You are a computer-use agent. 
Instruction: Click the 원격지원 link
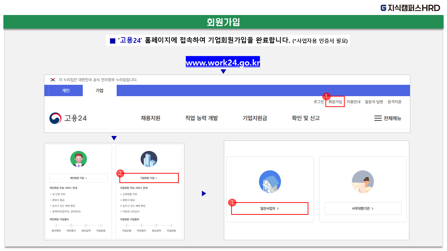tap(394, 102)
